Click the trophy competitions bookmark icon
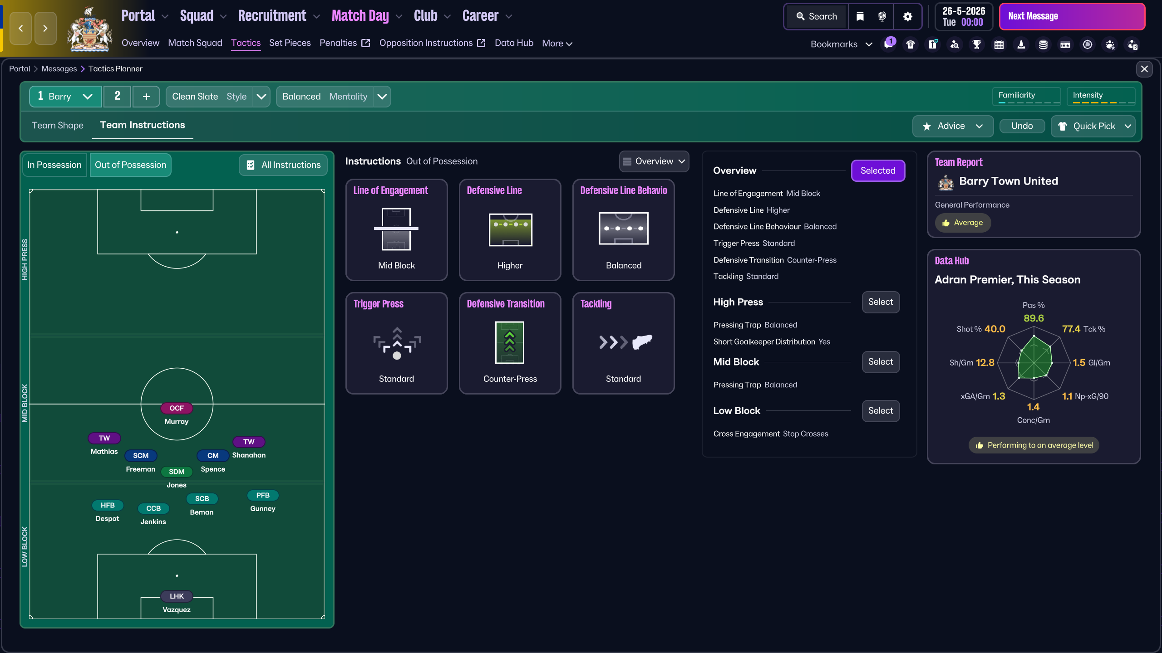The width and height of the screenshot is (1162, 653). pos(977,44)
